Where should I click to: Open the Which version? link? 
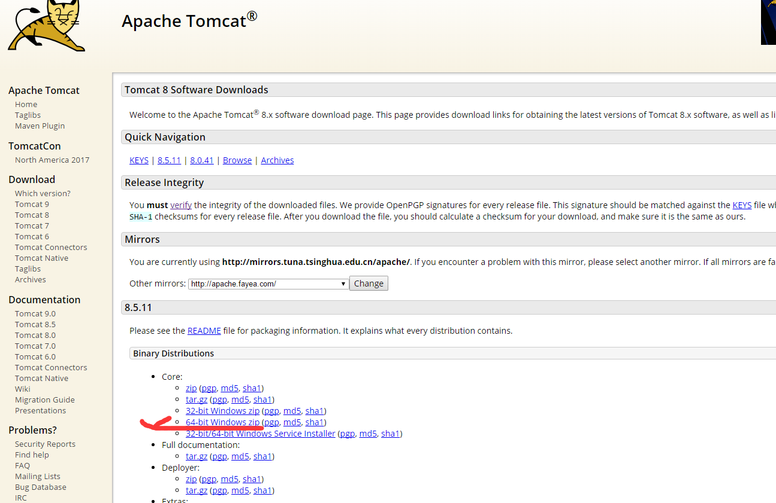[43, 193]
